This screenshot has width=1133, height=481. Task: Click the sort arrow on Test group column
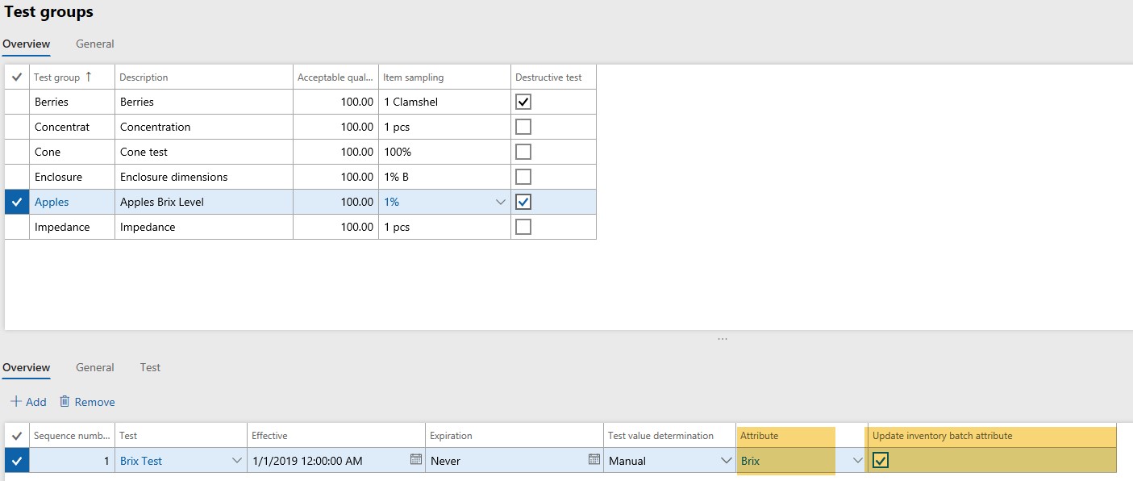pyautogui.click(x=89, y=77)
